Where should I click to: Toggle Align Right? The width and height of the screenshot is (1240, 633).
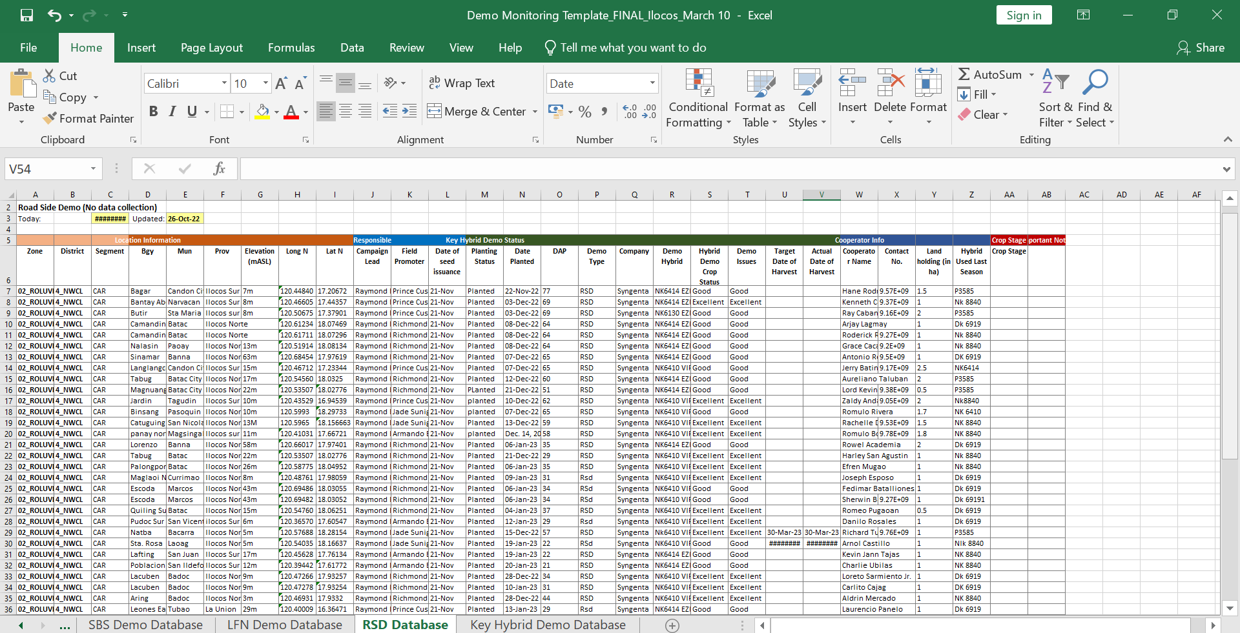tap(365, 111)
